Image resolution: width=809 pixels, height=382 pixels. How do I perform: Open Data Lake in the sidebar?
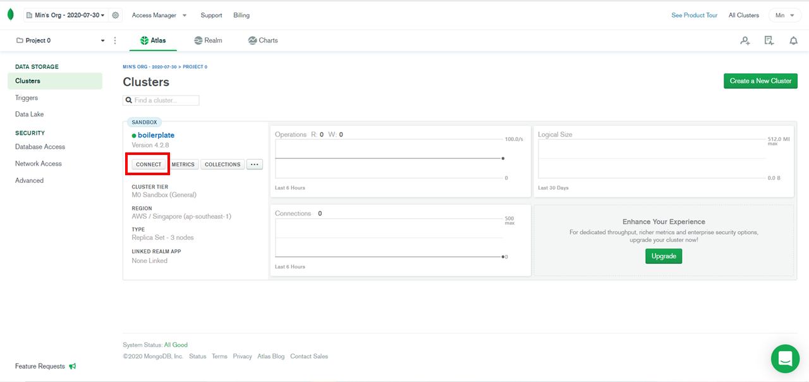pyautogui.click(x=30, y=114)
